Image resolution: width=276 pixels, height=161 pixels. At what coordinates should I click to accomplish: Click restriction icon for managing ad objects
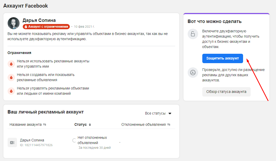[x=11, y=91]
